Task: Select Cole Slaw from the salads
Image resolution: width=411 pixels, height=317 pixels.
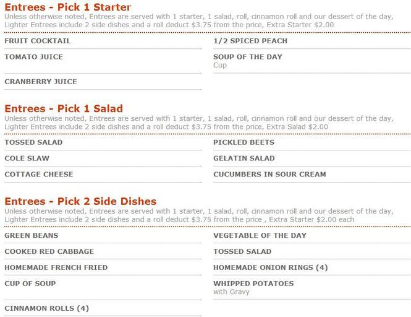Action: 27,158
